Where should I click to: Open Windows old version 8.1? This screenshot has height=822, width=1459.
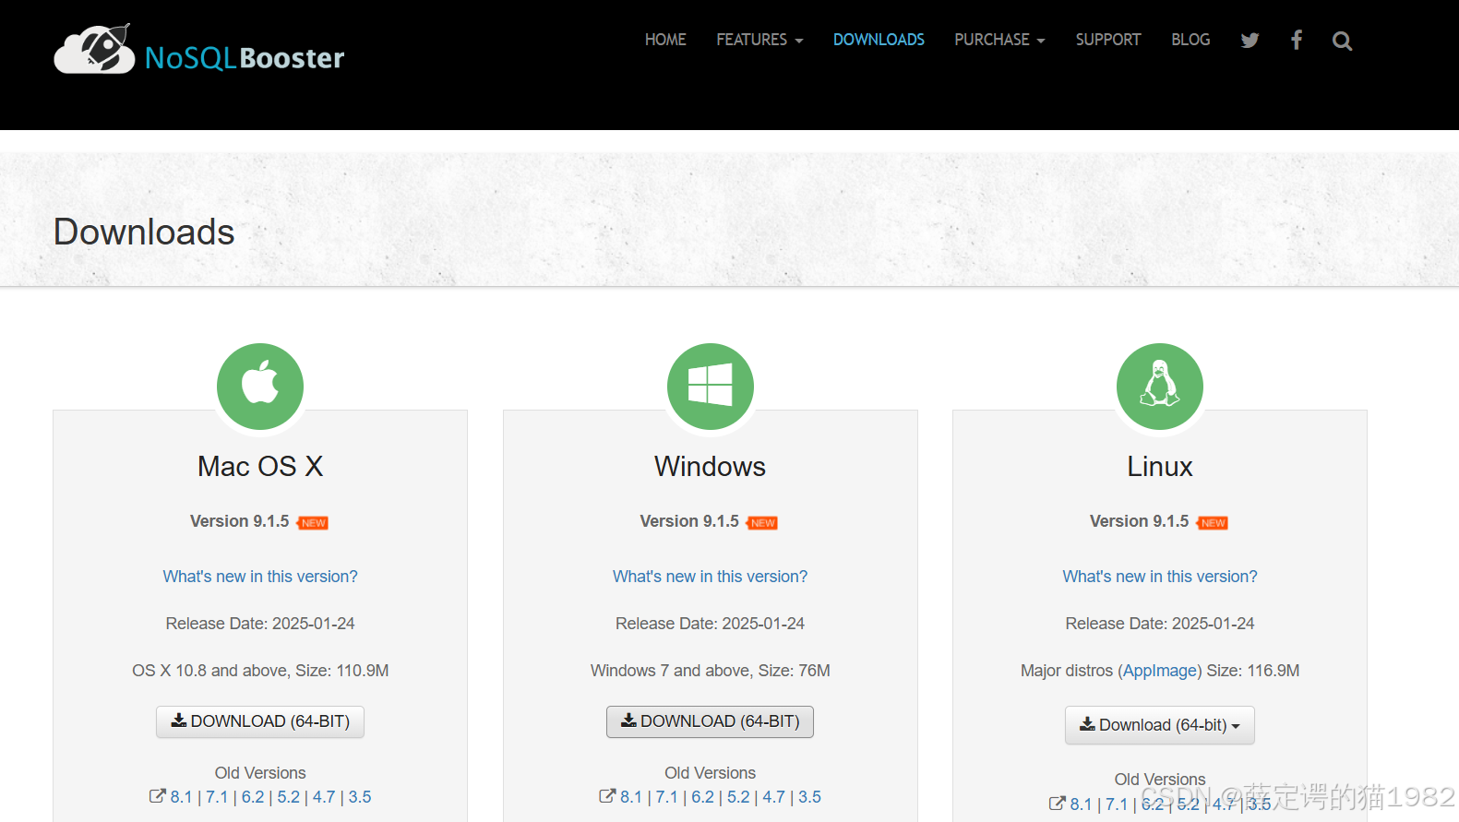pyautogui.click(x=631, y=797)
